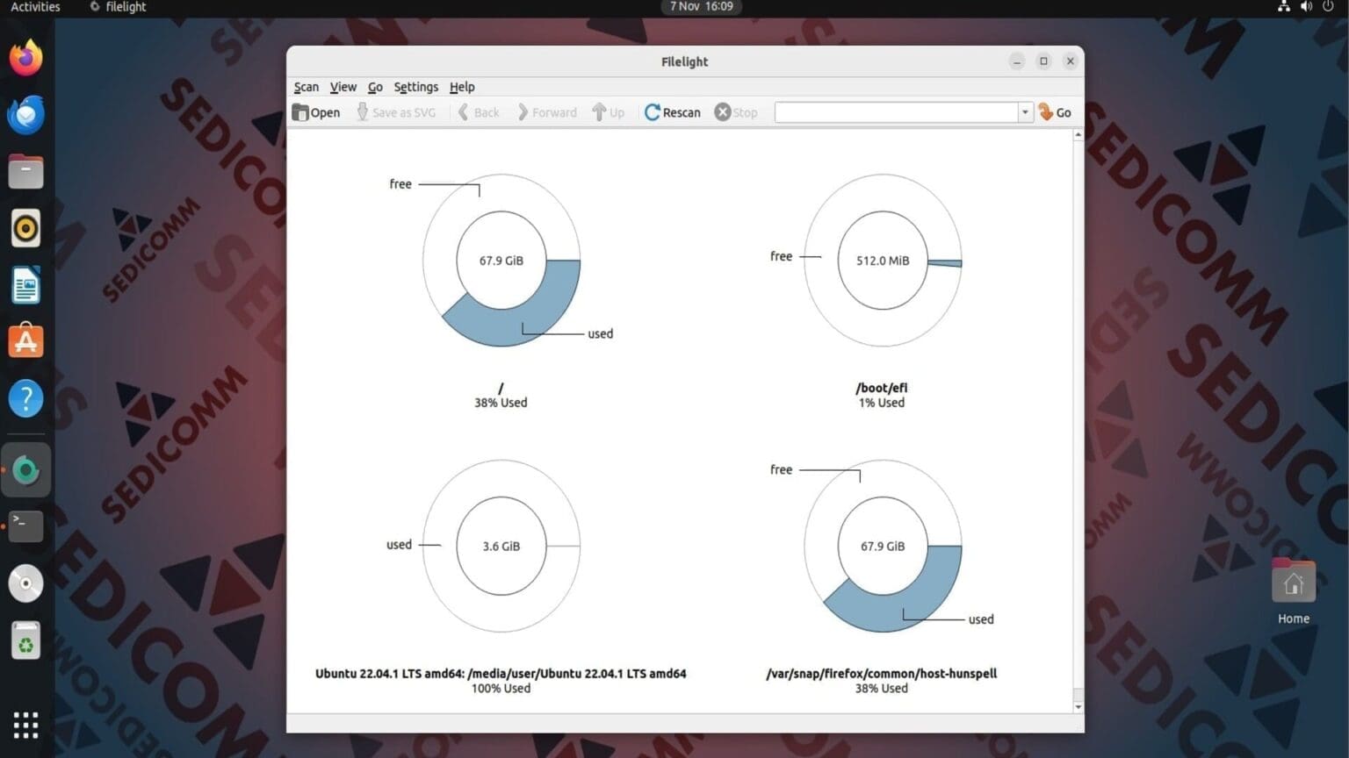Click the Stop scan toolbar button
This screenshot has height=758, width=1349.
coord(736,112)
